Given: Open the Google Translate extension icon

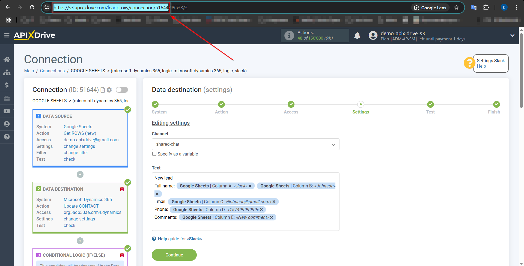Looking at the screenshot, I should pyautogui.click(x=474, y=8).
